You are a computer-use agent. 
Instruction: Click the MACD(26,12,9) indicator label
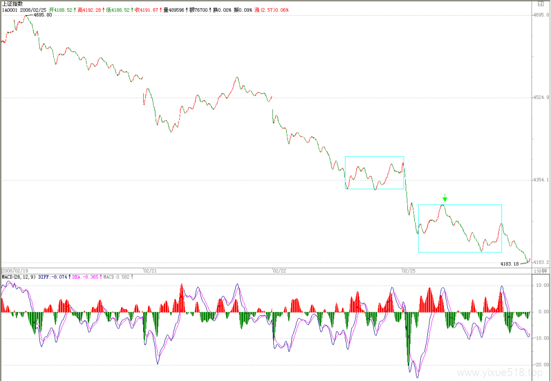[x=19, y=277]
